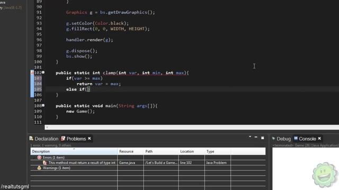This screenshot has height=190, width=339.
Task: Click the error marker on line 102
Action: click(32, 73)
